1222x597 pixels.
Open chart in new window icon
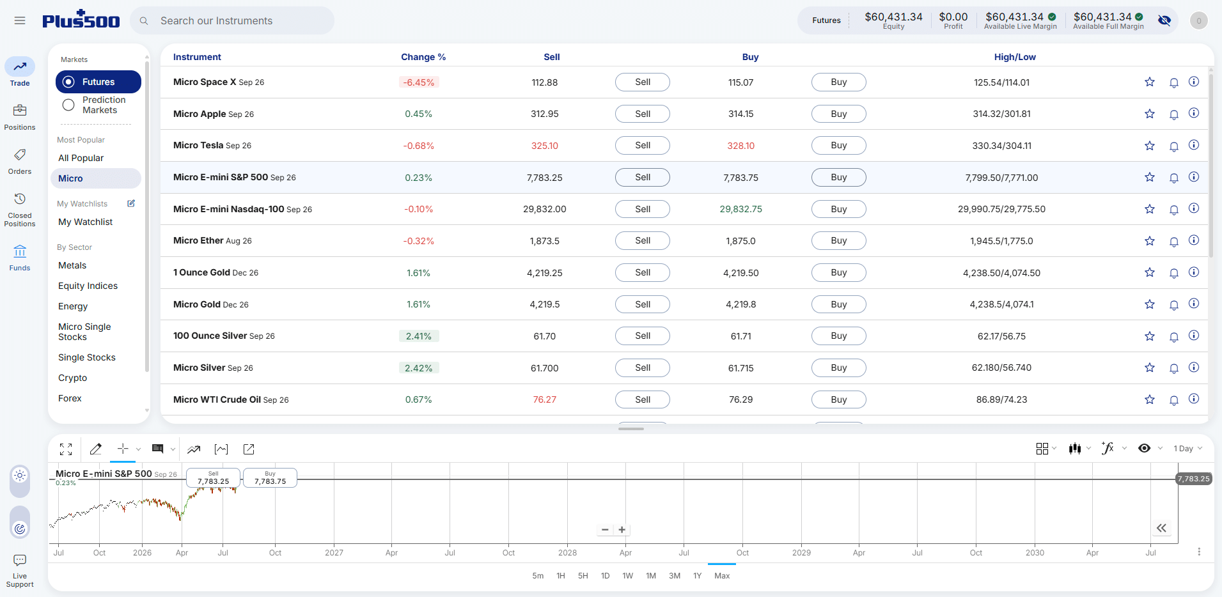(x=249, y=449)
